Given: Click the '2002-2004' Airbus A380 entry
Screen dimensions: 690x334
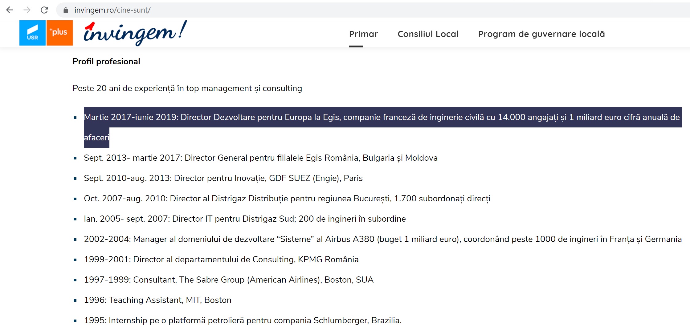Looking at the screenshot, I should pyautogui.click(x=383, y=239).
